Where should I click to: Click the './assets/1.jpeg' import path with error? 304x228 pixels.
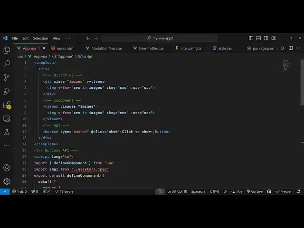[x=90, y=169]
